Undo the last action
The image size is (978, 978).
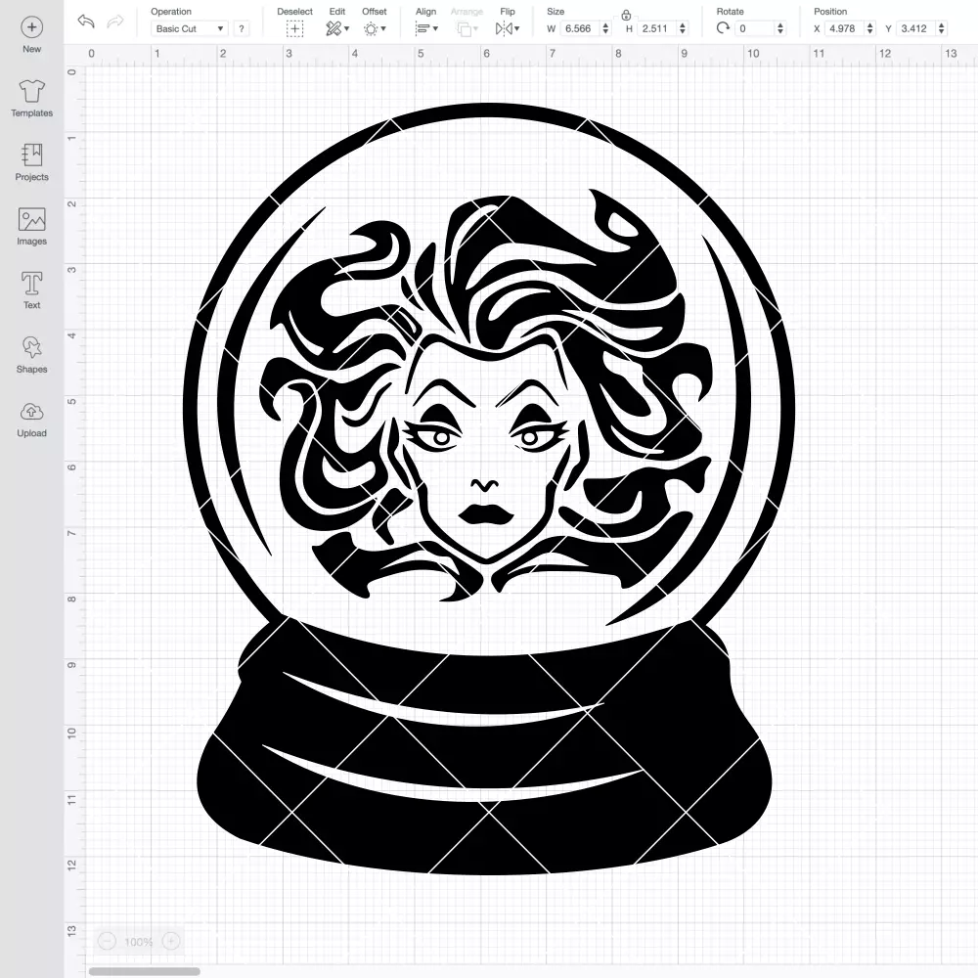(x=86, y=22)
